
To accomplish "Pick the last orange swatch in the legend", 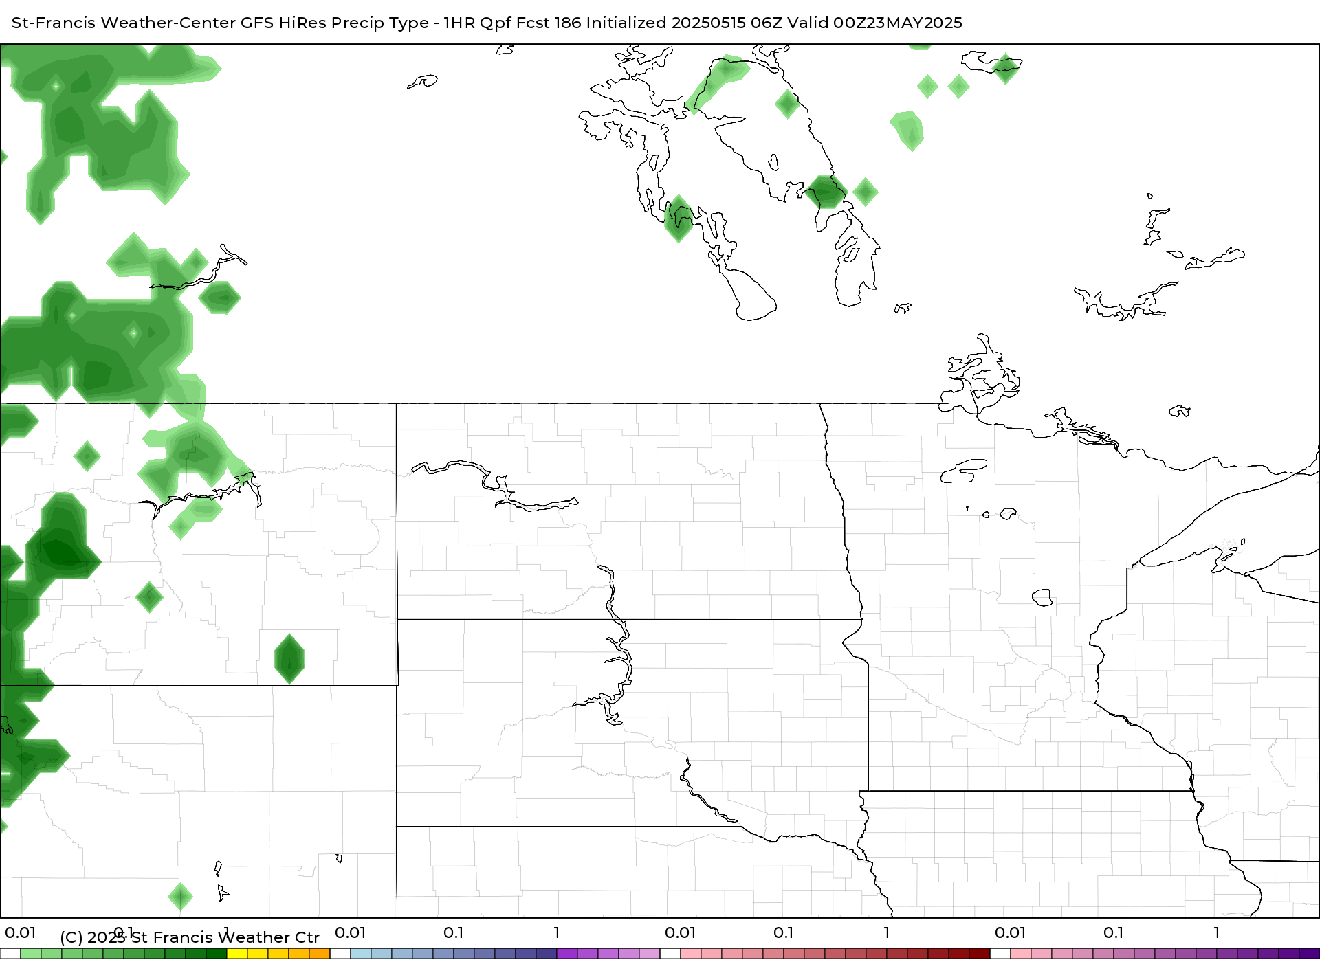I will (320, 954).
